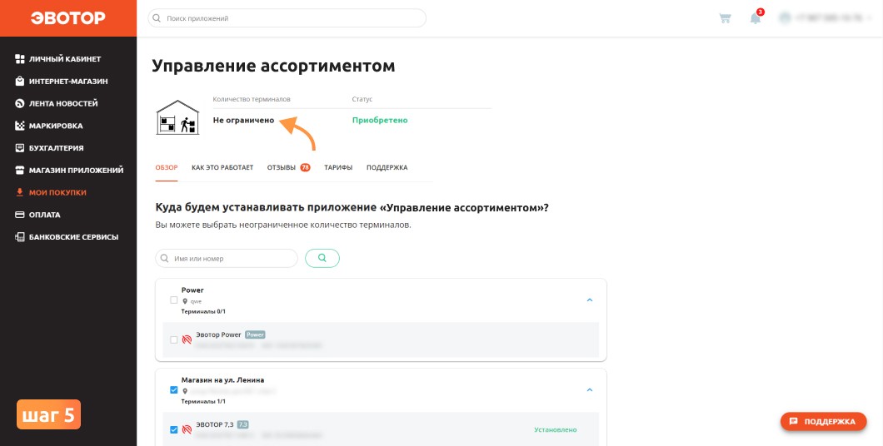This screenshot has height=446, width=883.
Task: Focus the Имя или номер search field
Action: coord(227,258)
